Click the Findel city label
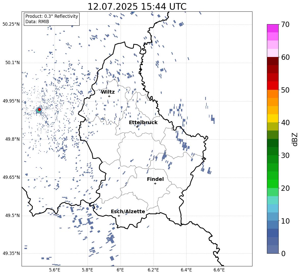 click(x=155, y=179)
